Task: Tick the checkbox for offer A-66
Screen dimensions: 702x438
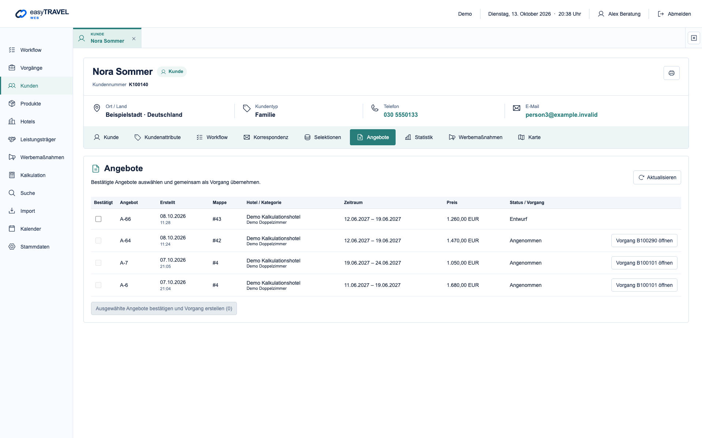Action: click(x=98, y=219)
